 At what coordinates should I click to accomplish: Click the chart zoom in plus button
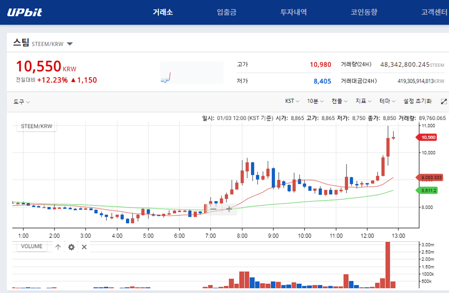229,209
